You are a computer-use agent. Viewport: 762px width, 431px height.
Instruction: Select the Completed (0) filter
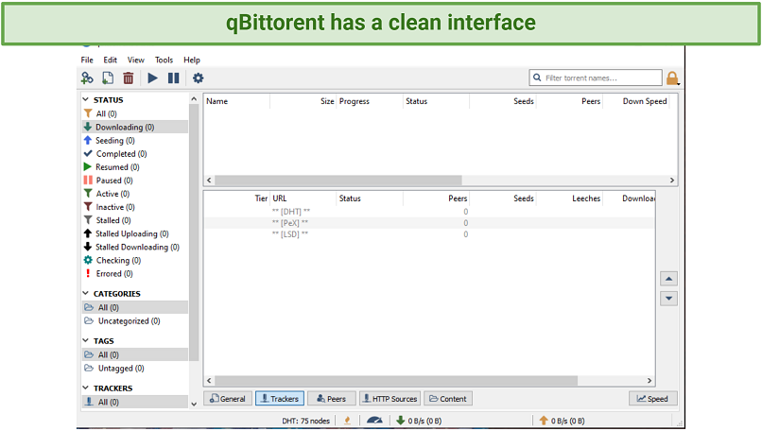click(135, 153)
